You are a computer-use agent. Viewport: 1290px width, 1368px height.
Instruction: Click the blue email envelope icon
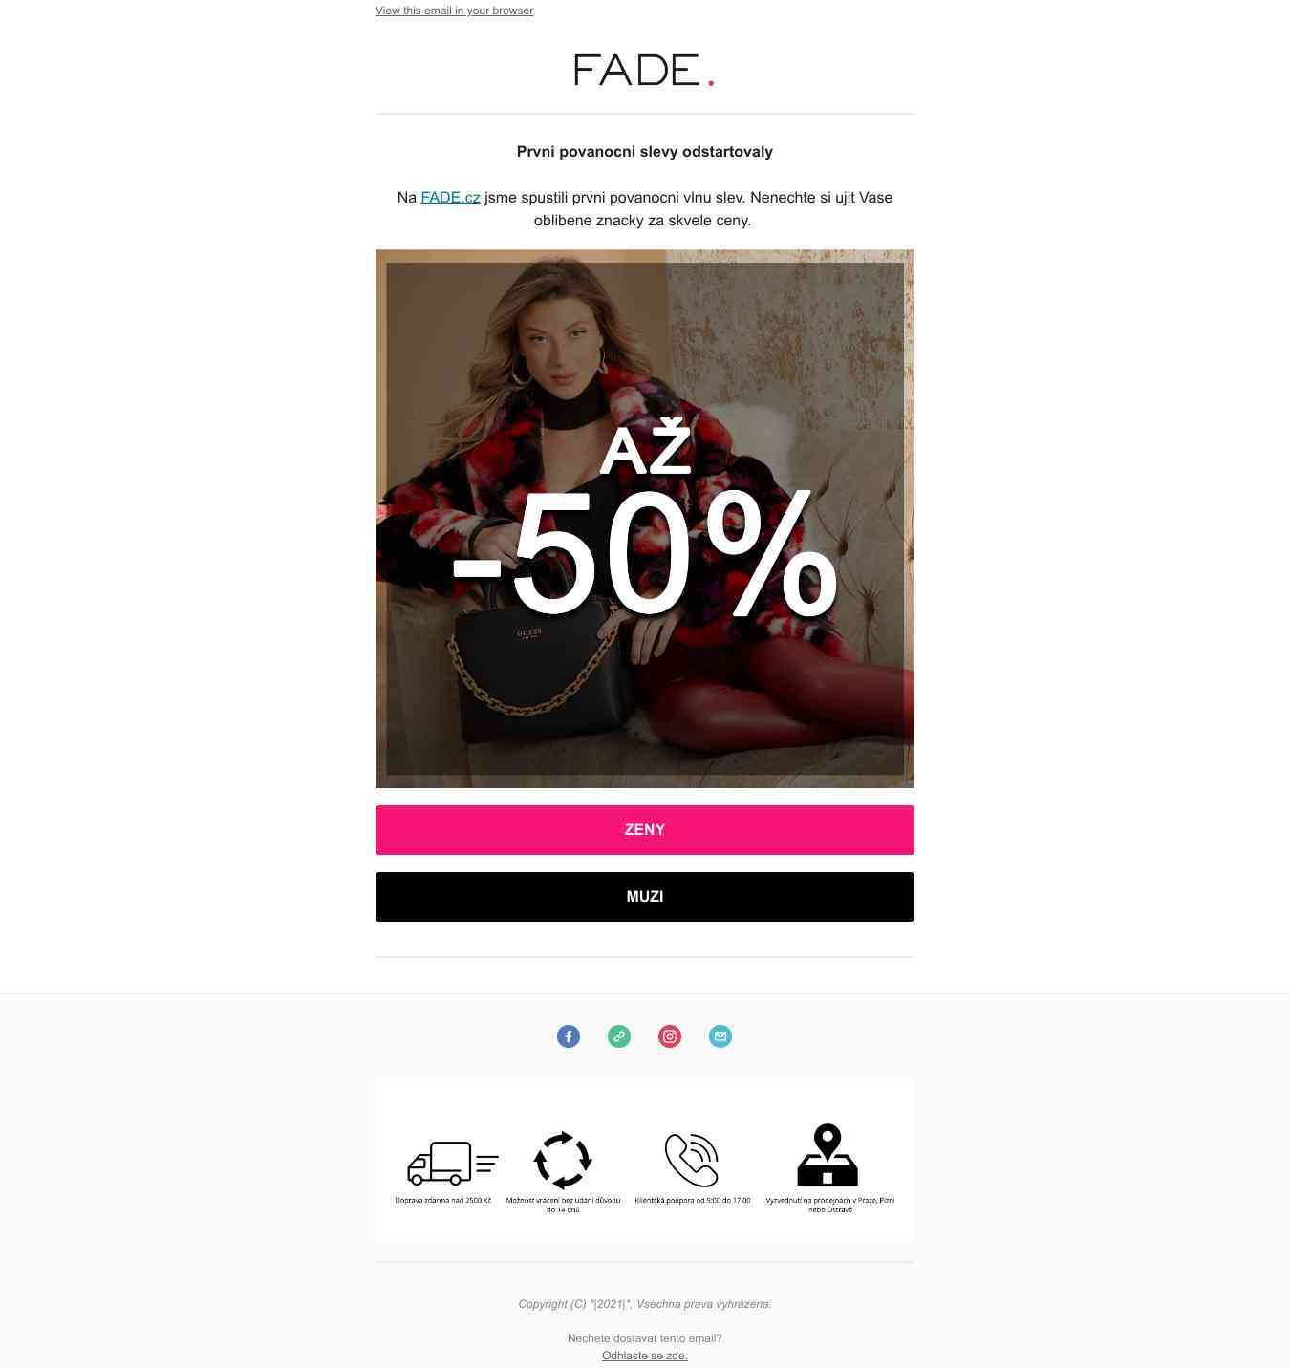(x=720, y=1037)
